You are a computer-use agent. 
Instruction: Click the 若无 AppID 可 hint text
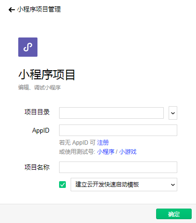point(77,142)
